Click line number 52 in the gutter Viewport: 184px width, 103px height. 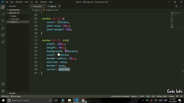pos(36,40)
